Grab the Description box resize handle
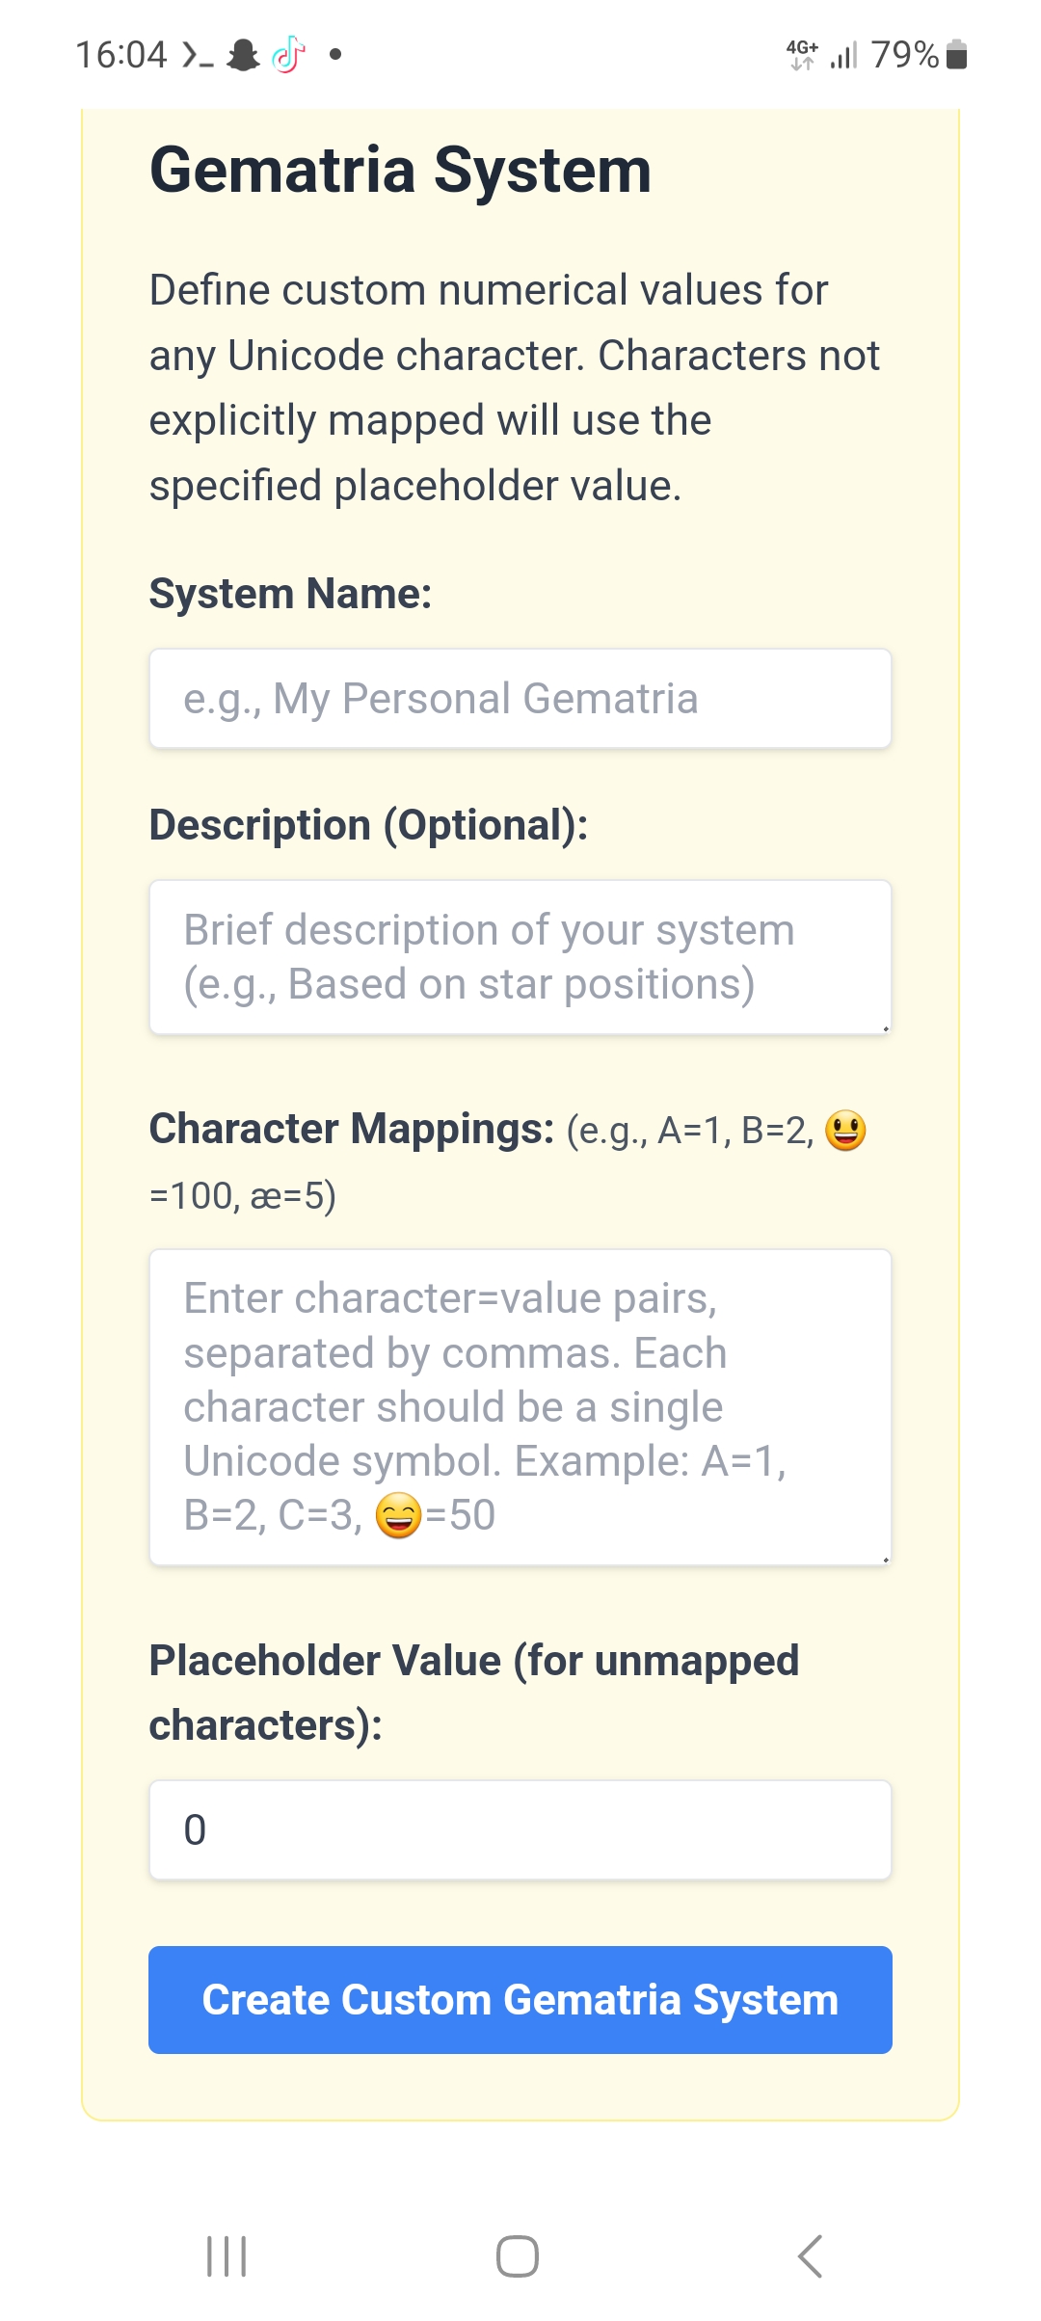The image size is (1041, 2321). pyautogui.click(x=885, y=1028)
